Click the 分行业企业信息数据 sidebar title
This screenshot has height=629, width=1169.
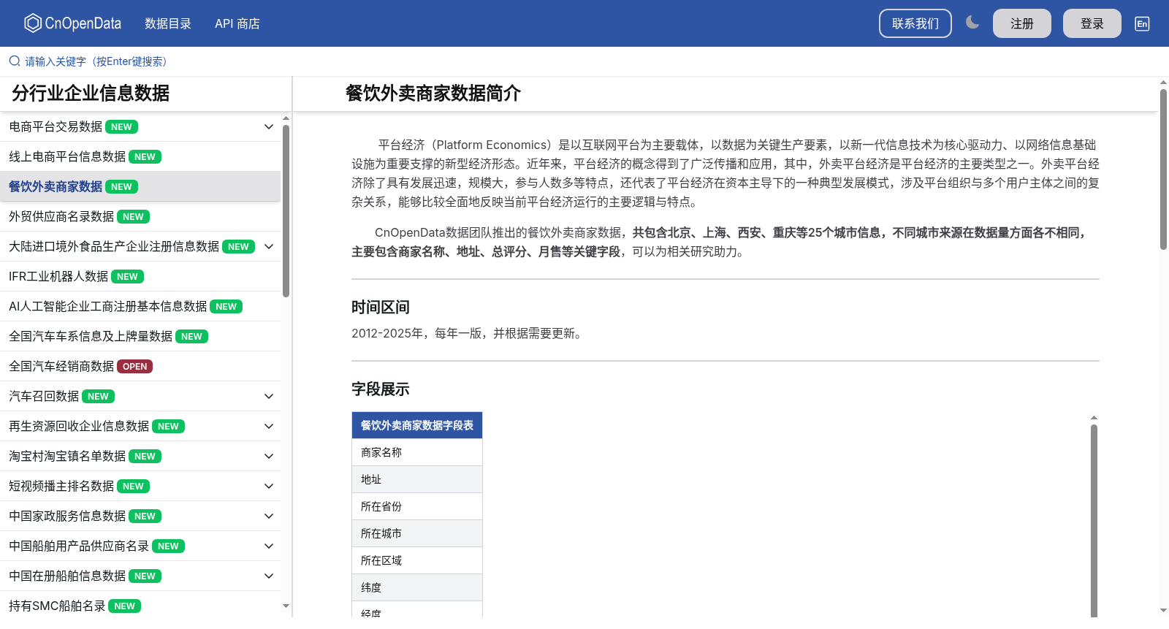(x=91, y=94)
